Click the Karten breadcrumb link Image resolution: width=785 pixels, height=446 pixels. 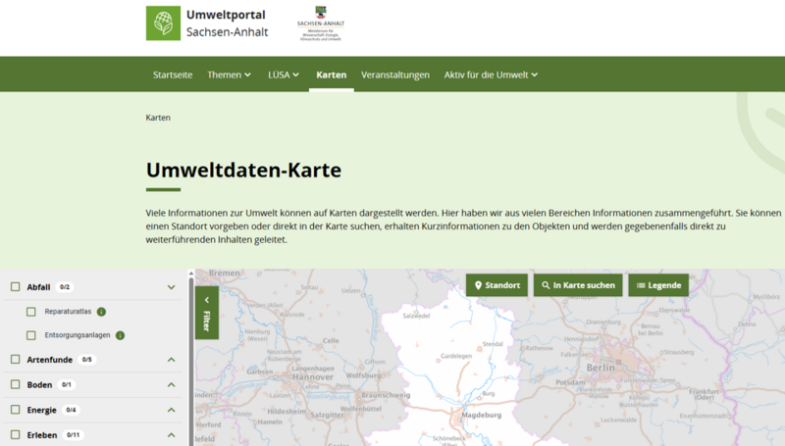pos(158,118)
